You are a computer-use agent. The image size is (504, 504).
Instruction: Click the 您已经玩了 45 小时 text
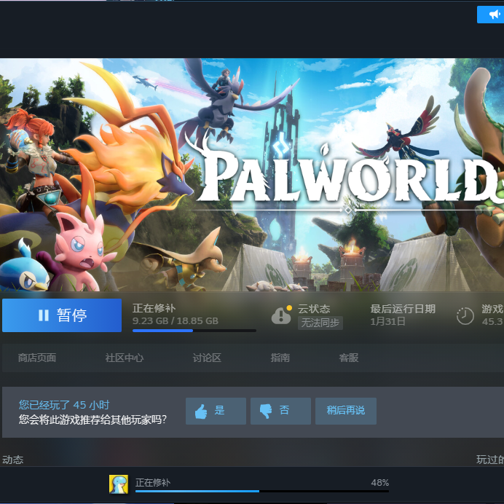click(x=64, y=405)
